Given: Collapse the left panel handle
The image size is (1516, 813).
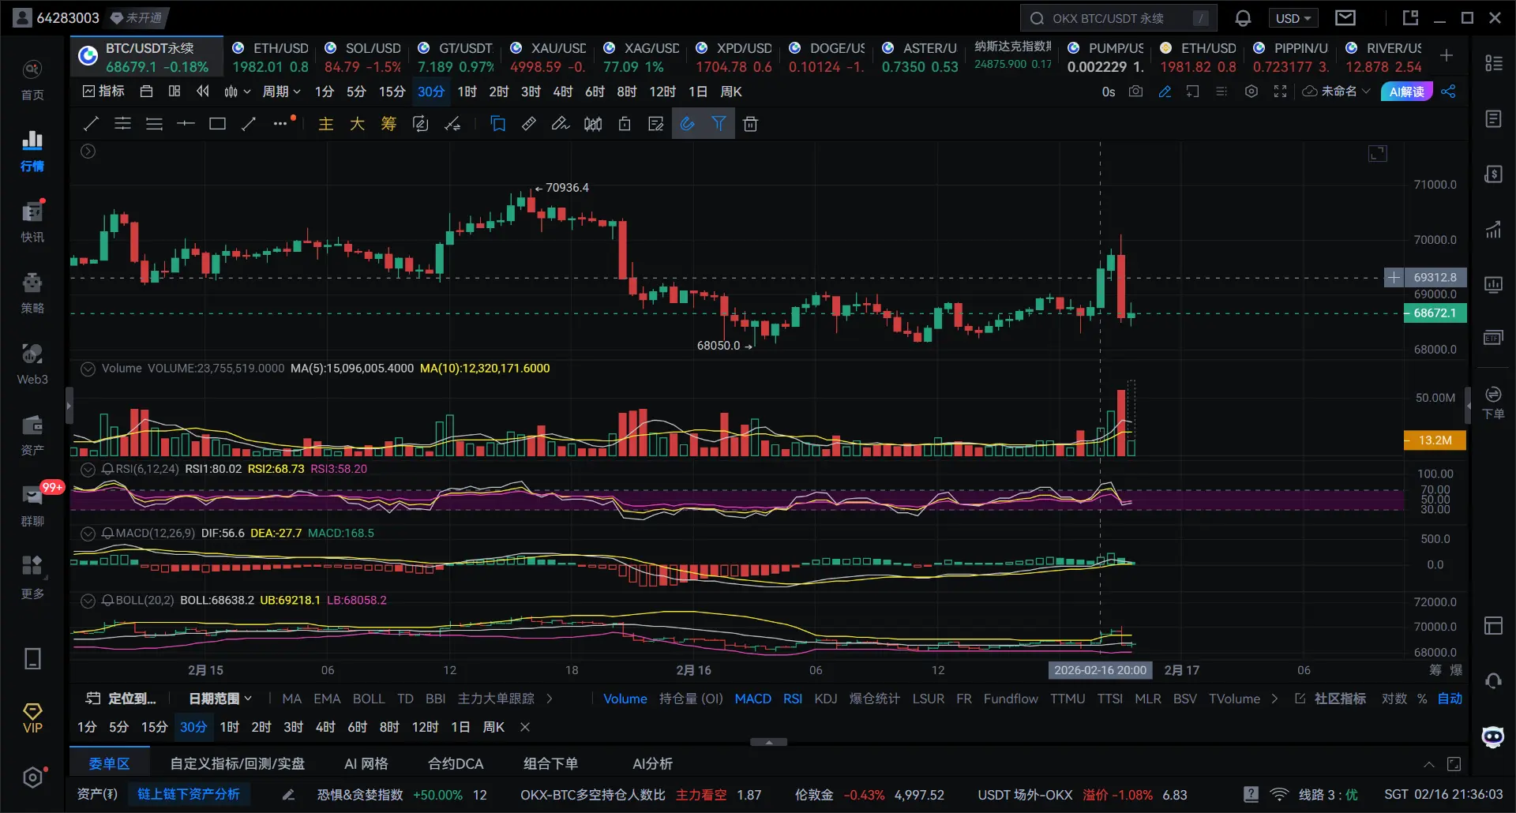Looking at the screenshot, I should (69, 406).
